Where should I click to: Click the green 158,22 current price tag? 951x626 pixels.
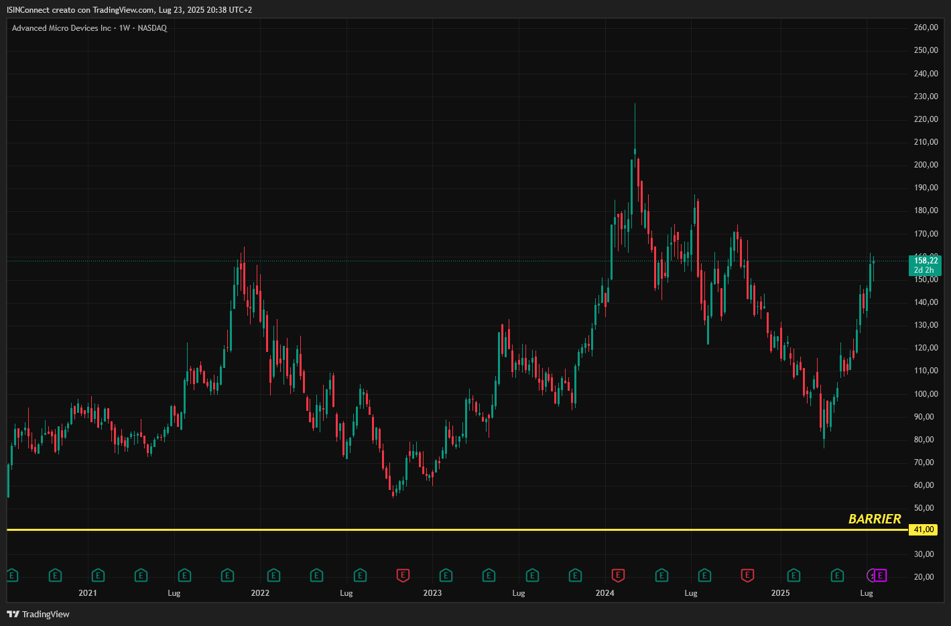pos(925,265)
